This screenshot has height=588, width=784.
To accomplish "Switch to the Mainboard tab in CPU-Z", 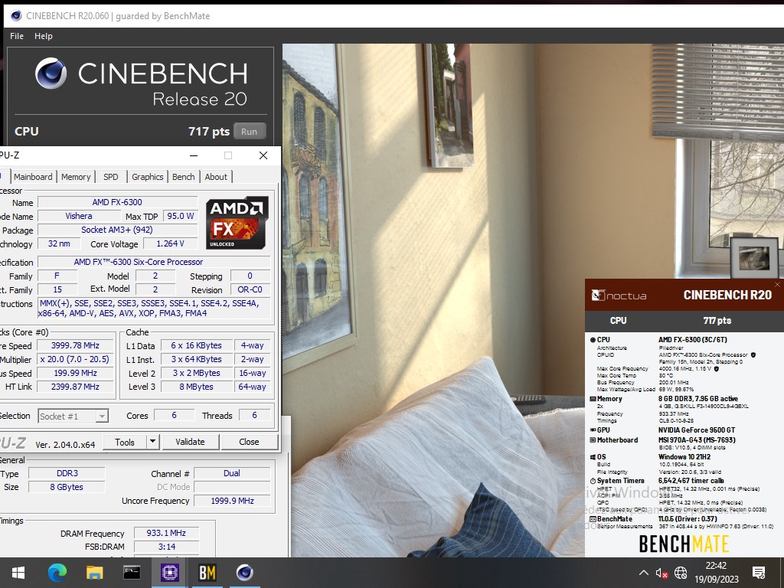I will tap(33, 177).
